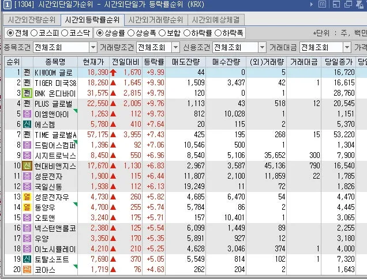Screen dimensions: 367x279
Task: Click the 증 badge next to 이노시뮬레이
Action: [x=27, y=248]
